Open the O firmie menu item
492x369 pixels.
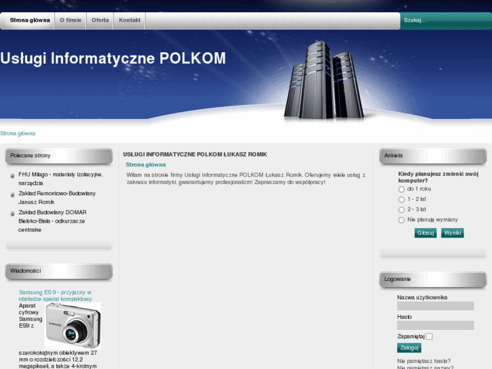point(70,20)
